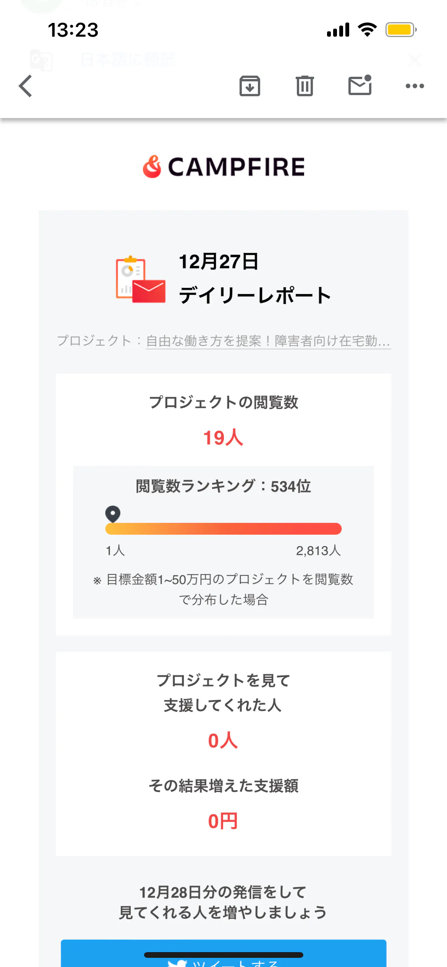This screenshot has width=447, height=967.
Task: Open the 自由な働き方を提案 project link
Action: (x=268, y=341)
